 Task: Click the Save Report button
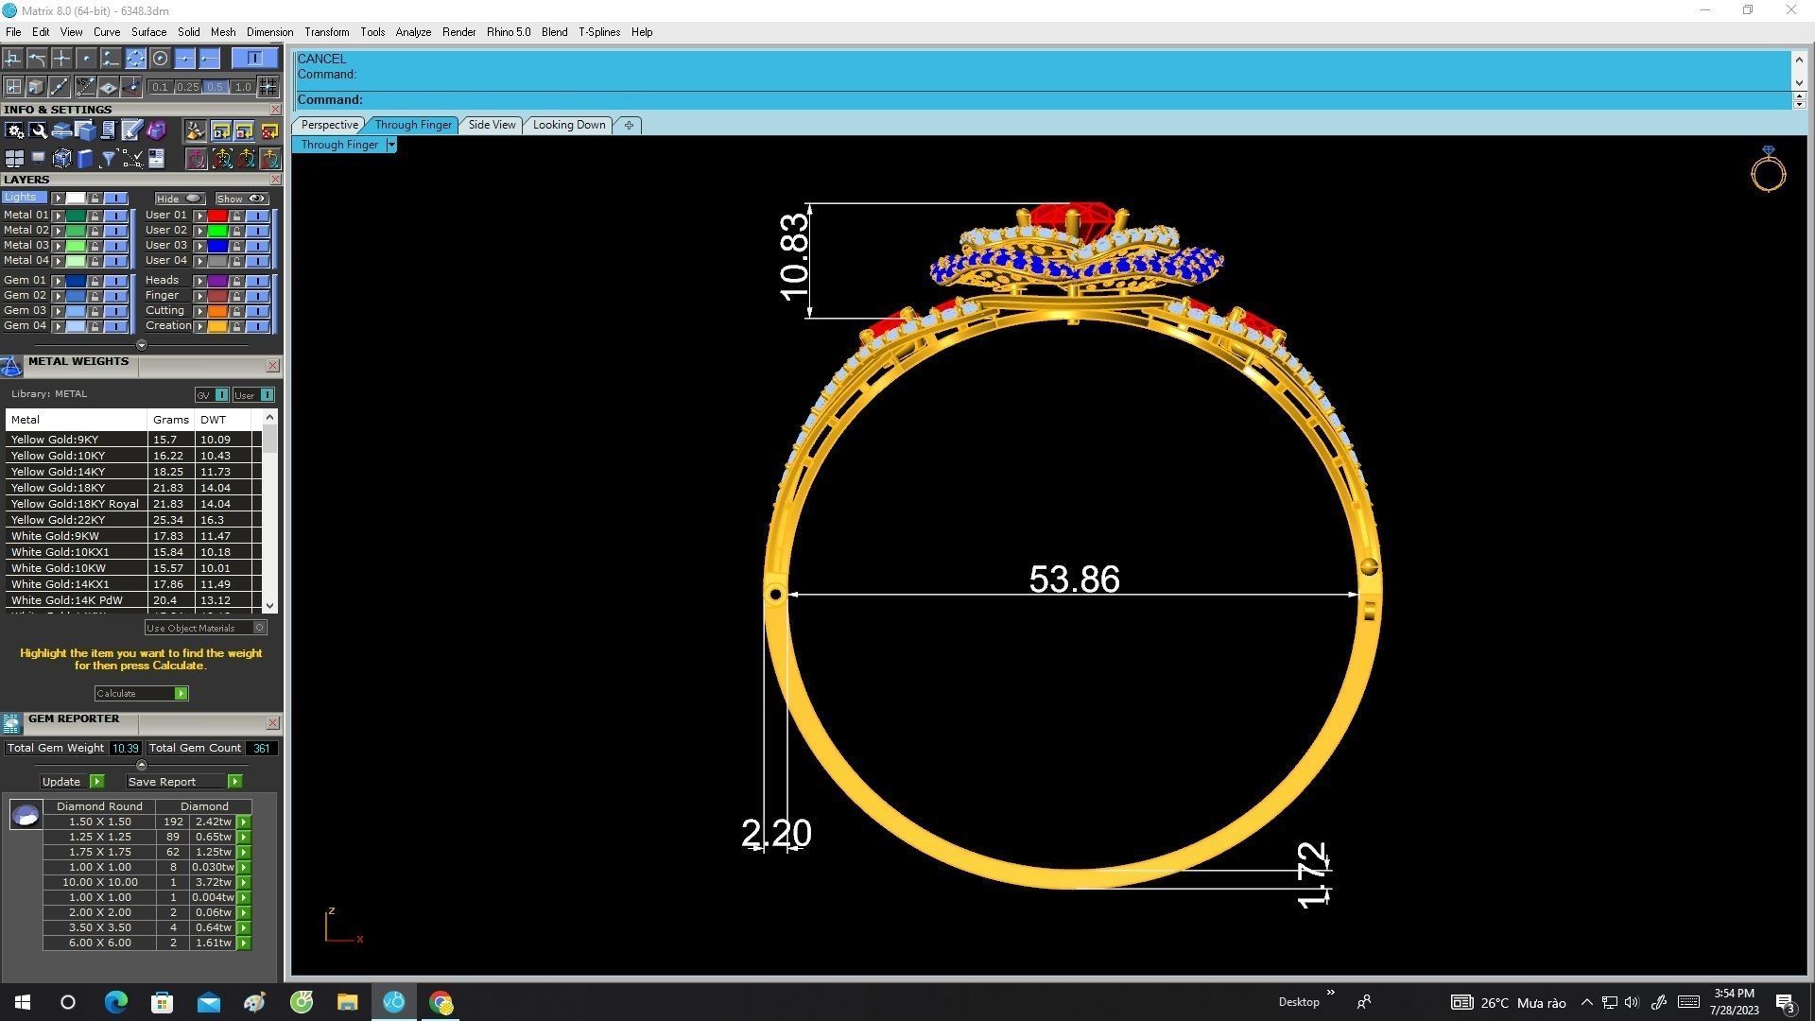click(184, 782)
